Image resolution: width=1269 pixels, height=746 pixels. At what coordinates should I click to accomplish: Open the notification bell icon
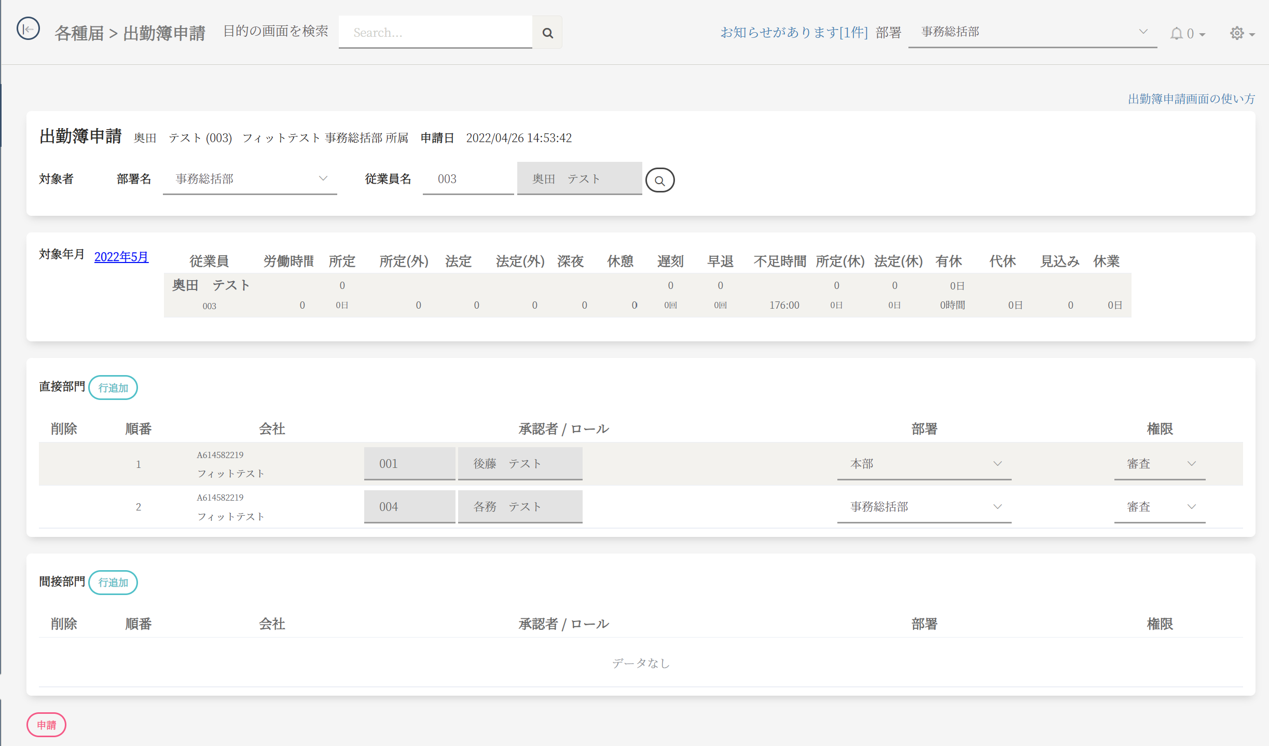1177,33
